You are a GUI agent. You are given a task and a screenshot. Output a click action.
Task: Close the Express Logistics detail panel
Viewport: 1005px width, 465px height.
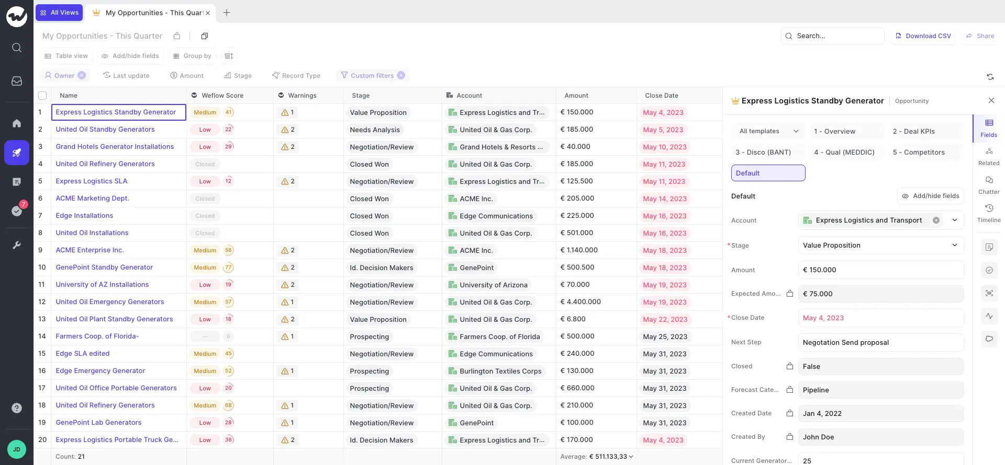[991, 100]
